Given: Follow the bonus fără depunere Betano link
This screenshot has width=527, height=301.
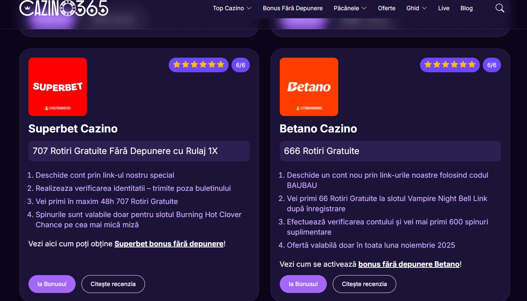Looking at the screenshot, I should (409, 264).
